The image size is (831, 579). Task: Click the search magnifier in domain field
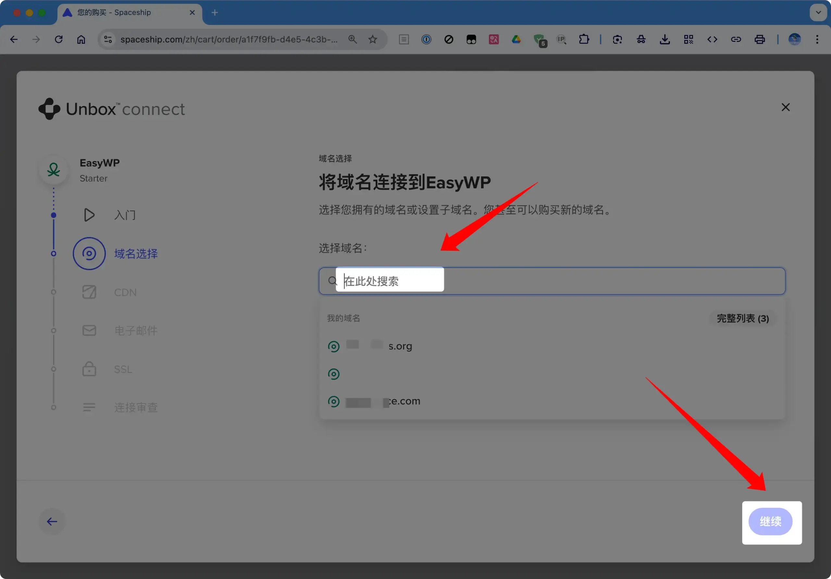tap(332, 281)
